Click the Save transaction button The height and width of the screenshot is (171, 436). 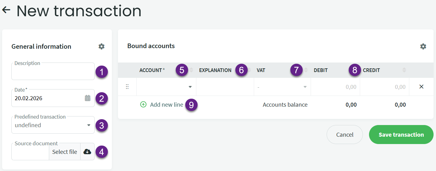pos(401,135)
